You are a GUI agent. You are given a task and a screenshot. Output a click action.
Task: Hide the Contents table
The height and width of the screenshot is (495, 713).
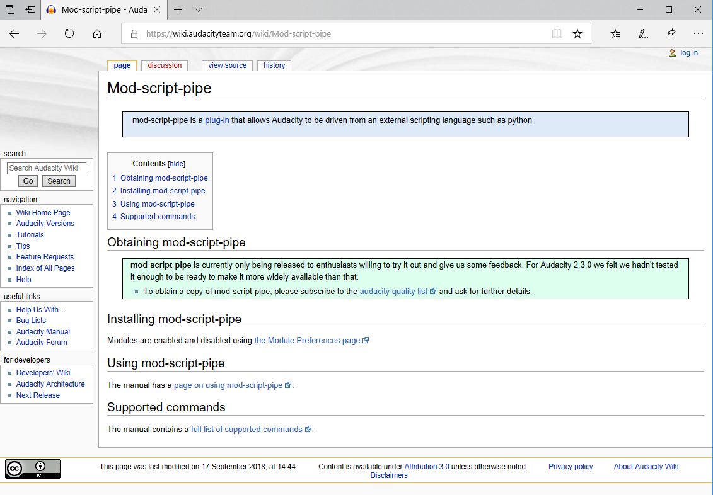(x=177, y=164)
